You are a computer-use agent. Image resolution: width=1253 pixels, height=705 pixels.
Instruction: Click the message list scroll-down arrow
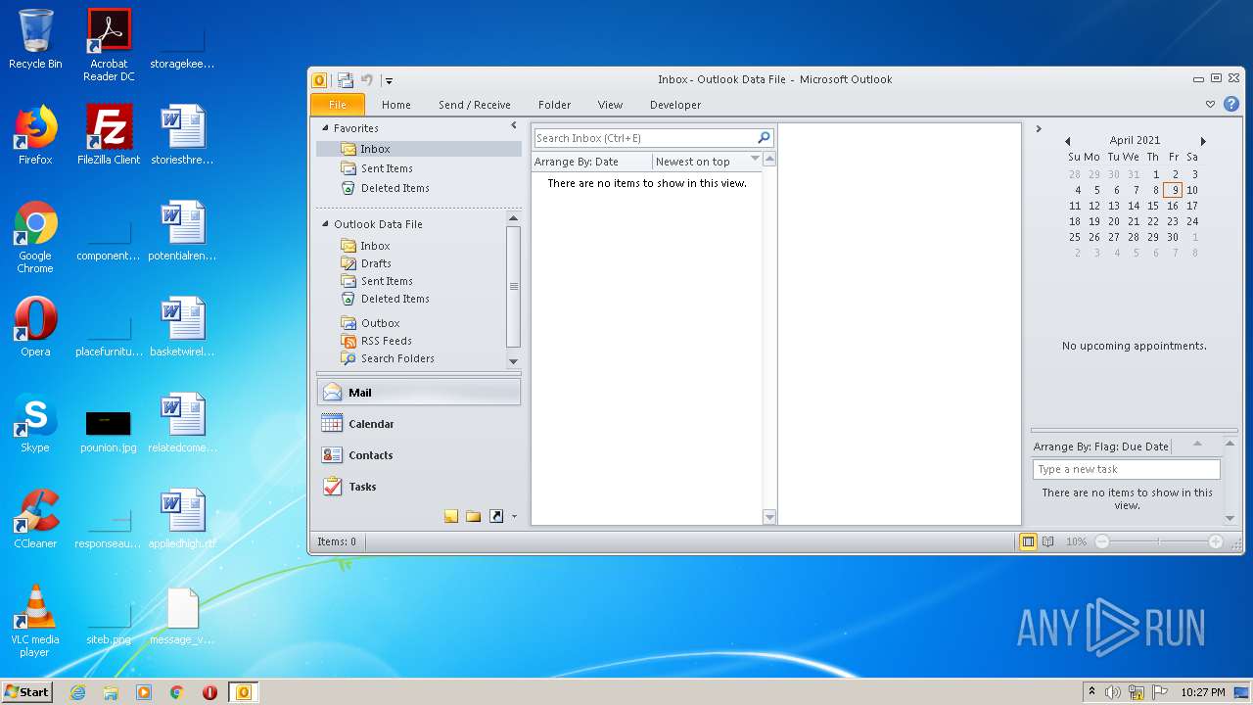pyautogui.click(x=769, y=517)
